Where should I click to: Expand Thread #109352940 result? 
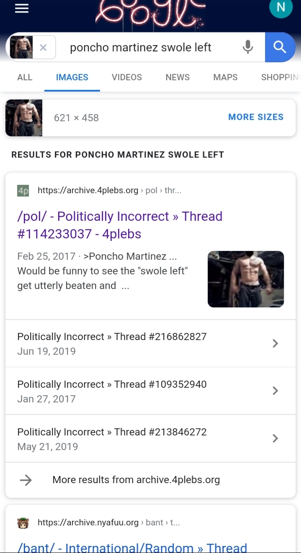[x=275, y=391]
